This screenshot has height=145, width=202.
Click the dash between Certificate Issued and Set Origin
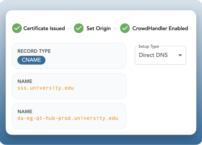pos(69,29)
